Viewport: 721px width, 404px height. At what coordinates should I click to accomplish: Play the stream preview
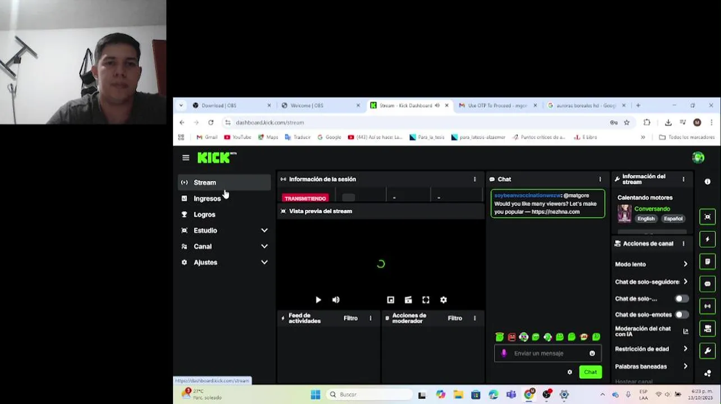click(318, 300)
